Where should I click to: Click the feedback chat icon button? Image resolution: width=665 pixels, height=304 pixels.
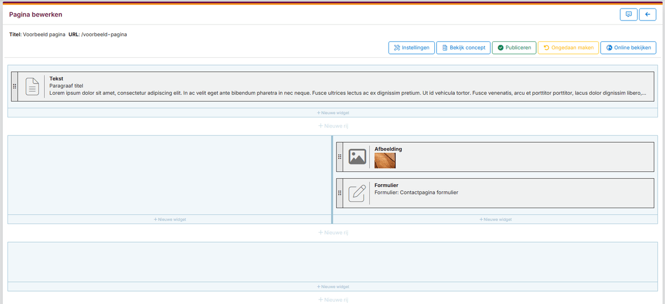(x=628, y=15)
